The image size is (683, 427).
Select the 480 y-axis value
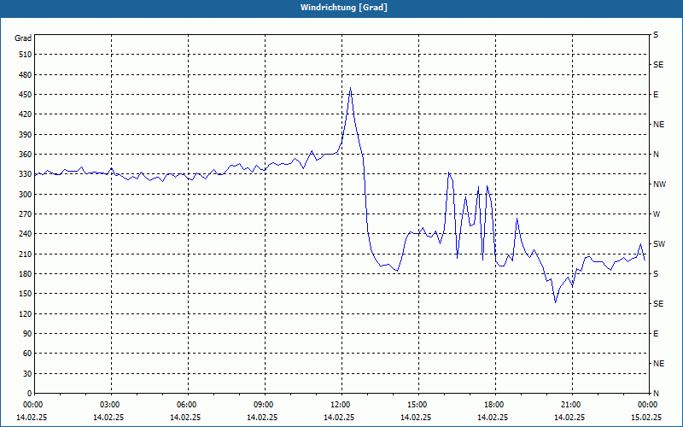click(26, 75)
